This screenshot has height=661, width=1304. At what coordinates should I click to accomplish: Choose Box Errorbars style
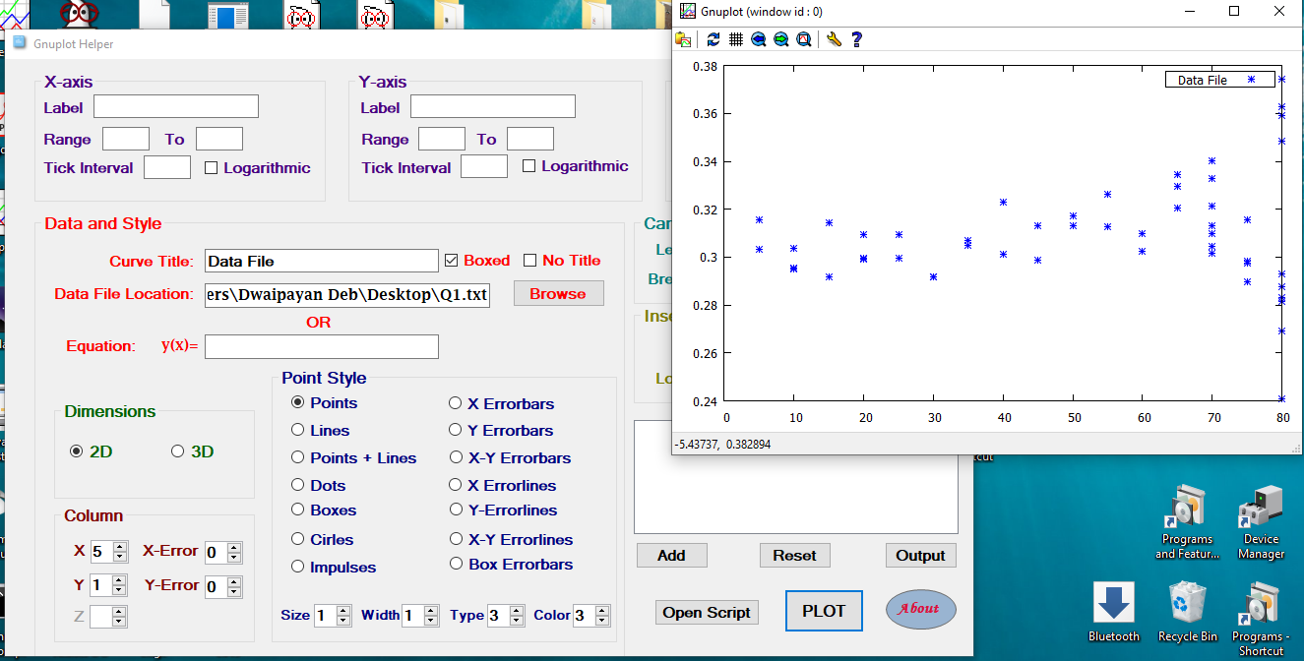pyautogui.click(x=455, y=564)
